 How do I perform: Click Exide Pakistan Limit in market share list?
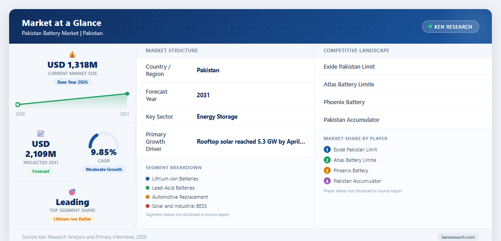coord(355,150)
